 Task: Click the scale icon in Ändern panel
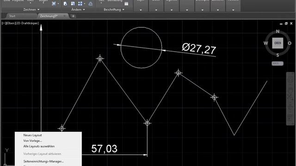(x=73, y=4)
